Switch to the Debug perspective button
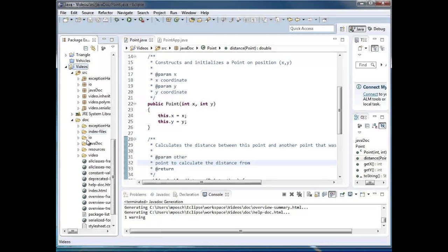Viewport: 448px width, 252px height. 376,29
